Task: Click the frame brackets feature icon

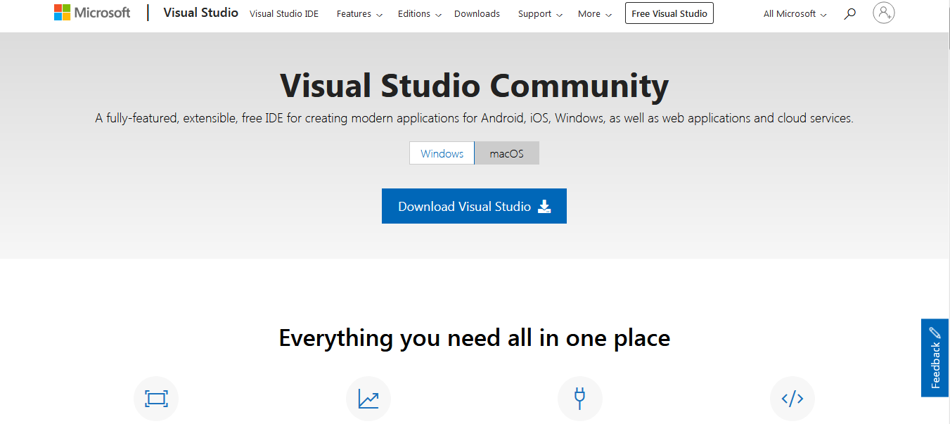Action: tap(156, 399)
